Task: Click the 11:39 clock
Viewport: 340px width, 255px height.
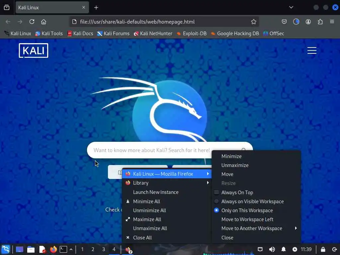Action: pyautogui.click(x=306, y=249)
